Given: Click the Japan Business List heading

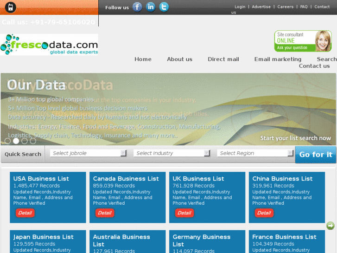Looking at the screenshot, I should (x=44, y=237).
